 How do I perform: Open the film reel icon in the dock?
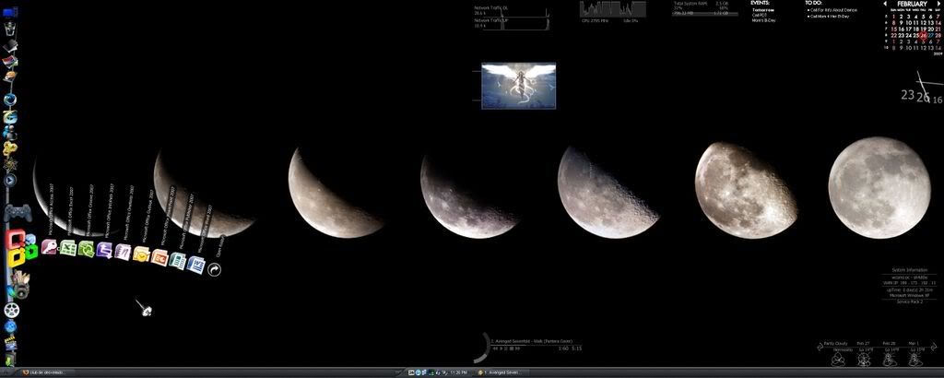[11, 310]
